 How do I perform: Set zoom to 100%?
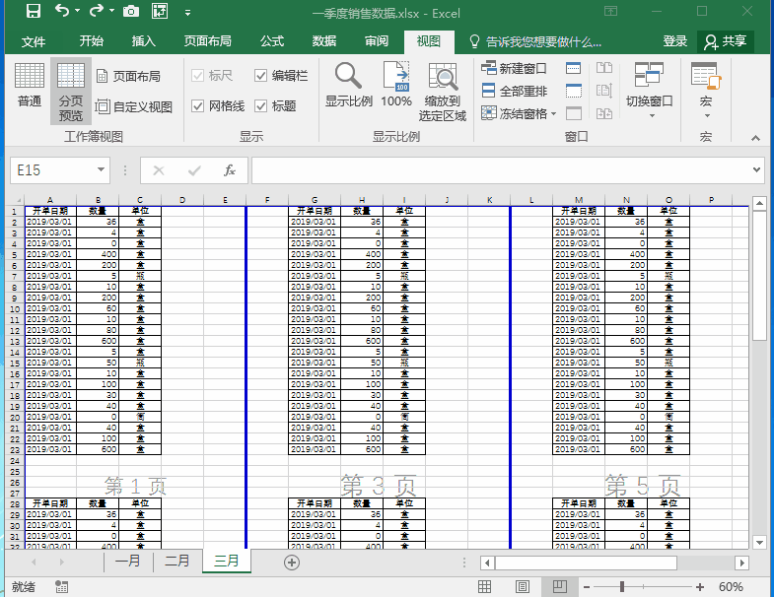pos(396,86)
